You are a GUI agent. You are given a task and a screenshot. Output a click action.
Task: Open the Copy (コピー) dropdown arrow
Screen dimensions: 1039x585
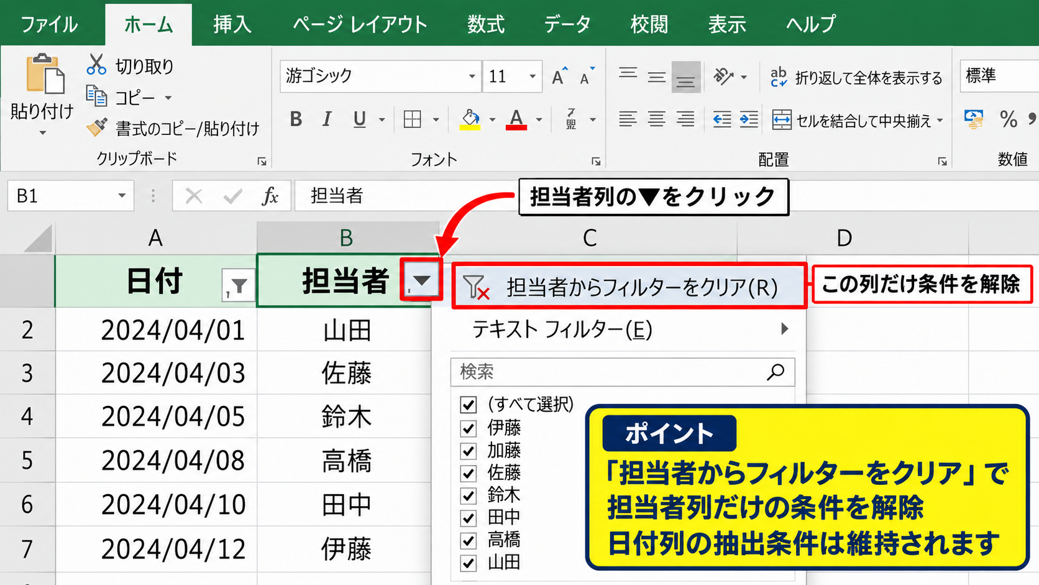168,98
